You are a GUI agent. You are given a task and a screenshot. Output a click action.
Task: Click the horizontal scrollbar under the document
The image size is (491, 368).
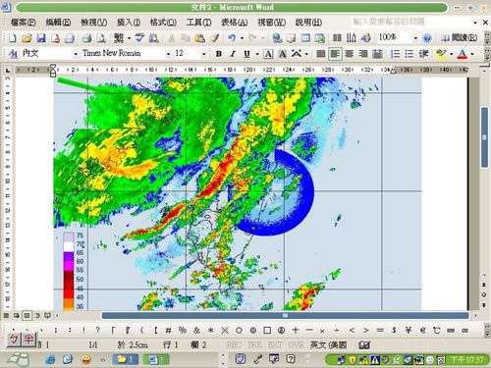point(285,315)
